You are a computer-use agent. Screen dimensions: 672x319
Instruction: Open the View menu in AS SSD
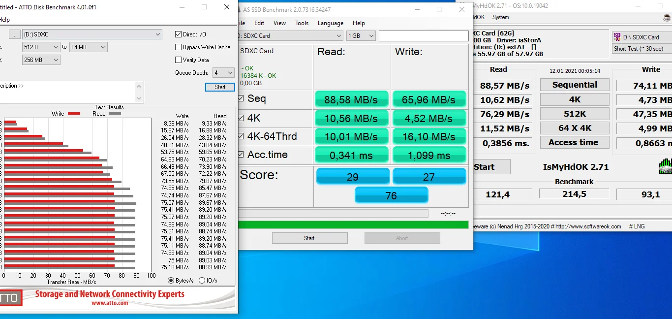coord(279,23)
